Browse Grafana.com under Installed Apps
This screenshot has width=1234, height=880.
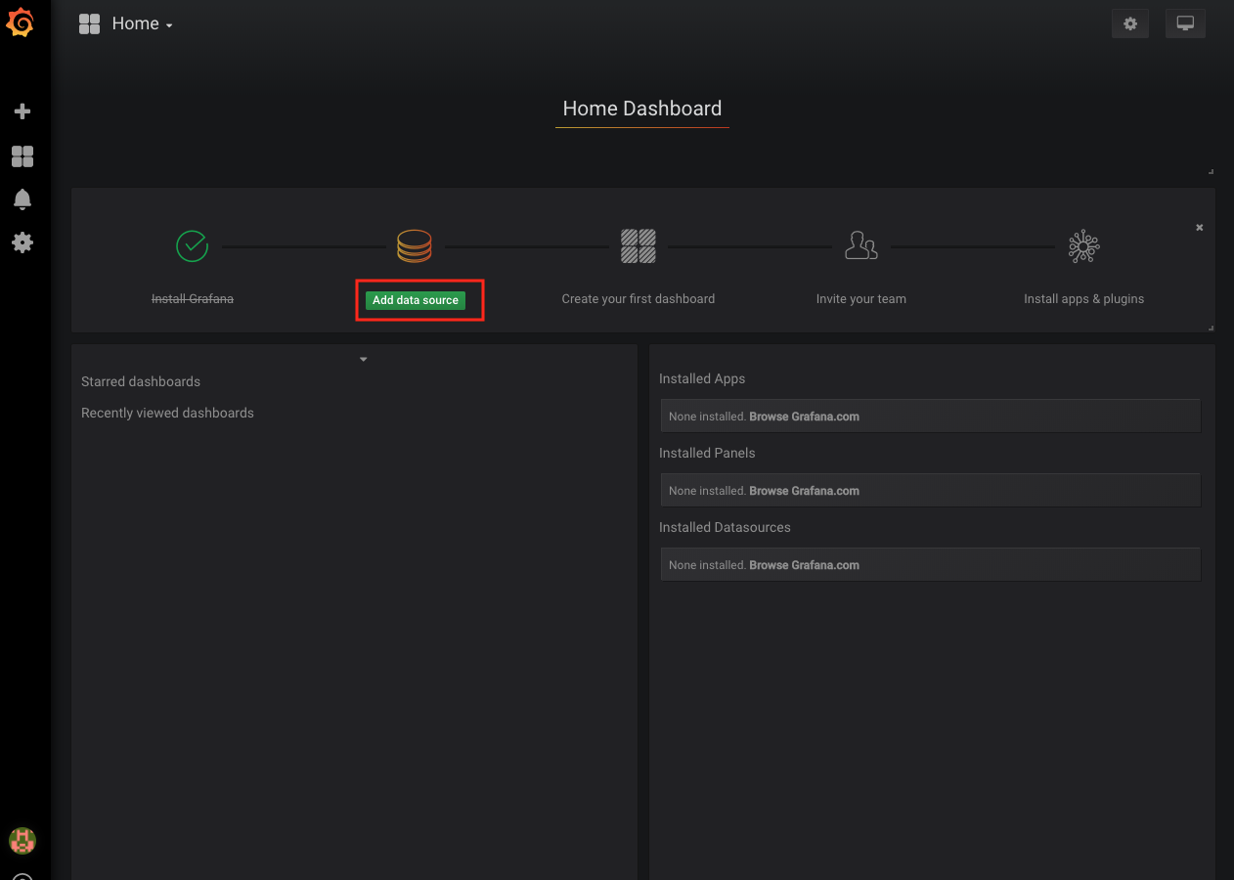tap(804, 417)
